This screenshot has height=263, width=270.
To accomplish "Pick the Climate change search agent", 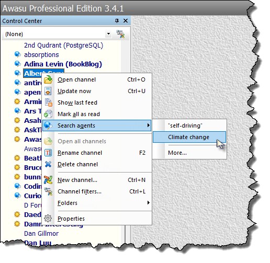I will pyautogui.click(x=189, y=137).
